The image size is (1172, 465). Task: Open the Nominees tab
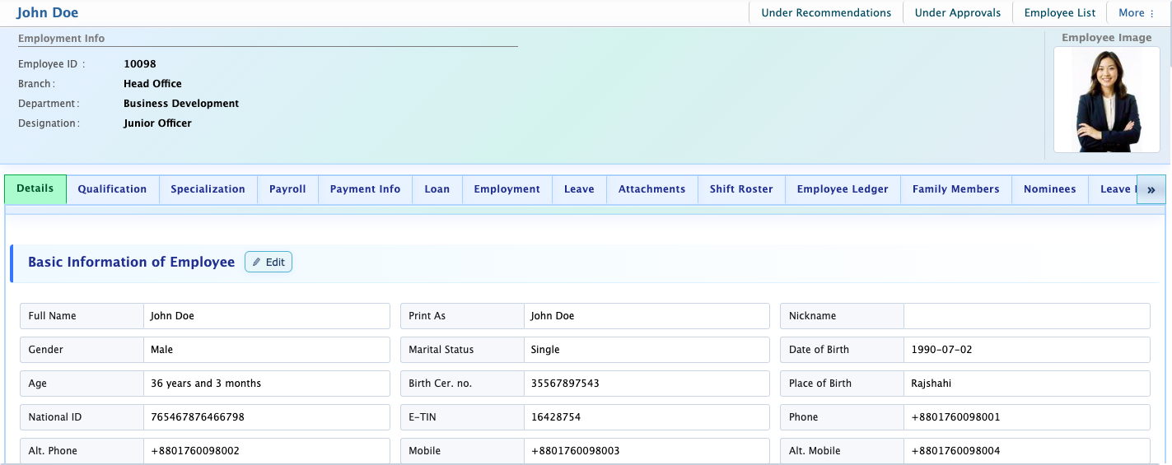[x=1050, y=189]
